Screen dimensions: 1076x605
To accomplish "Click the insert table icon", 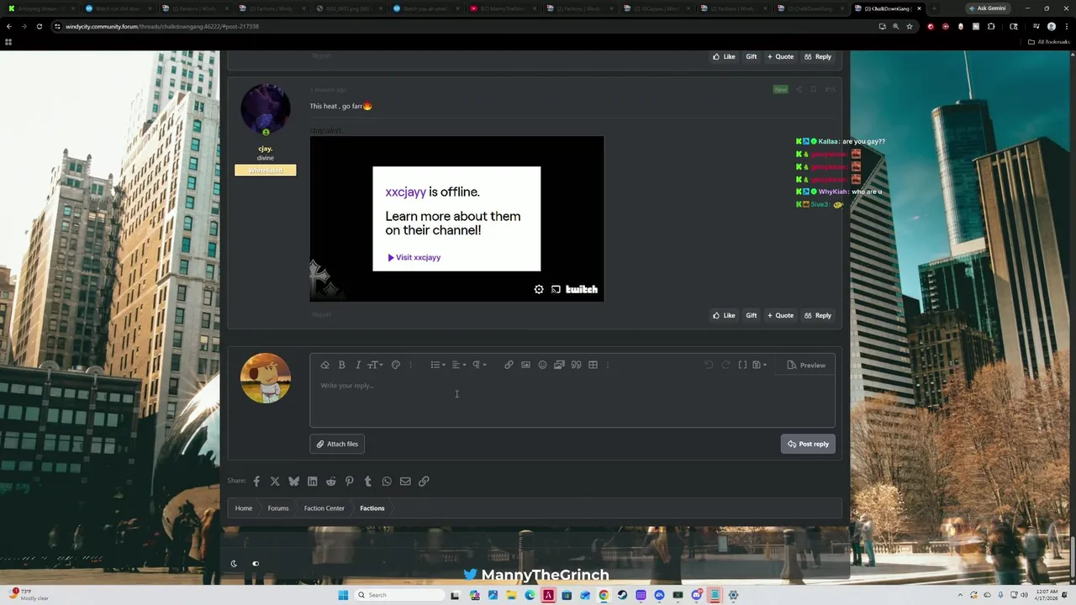I will (593, 365).
